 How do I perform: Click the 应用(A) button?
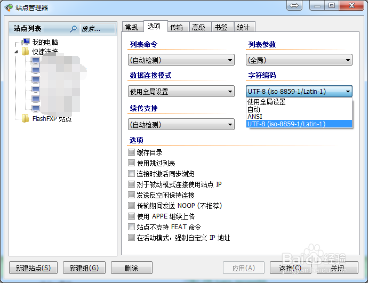click(244, 268)
